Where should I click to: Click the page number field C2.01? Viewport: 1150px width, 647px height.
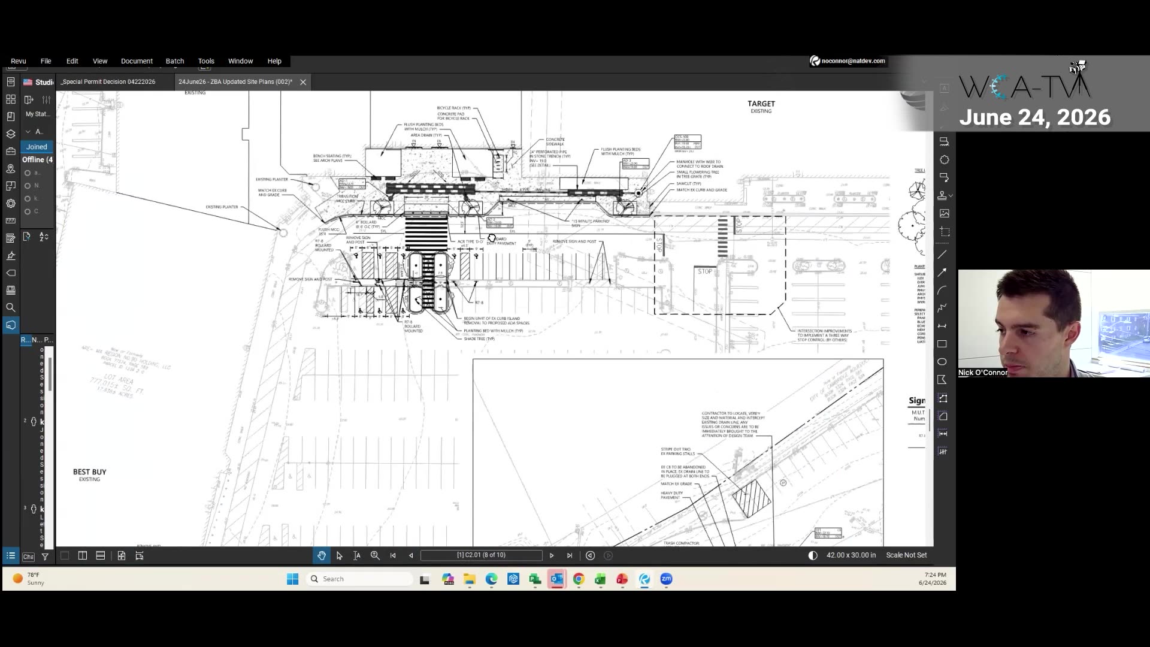(482, 555)
